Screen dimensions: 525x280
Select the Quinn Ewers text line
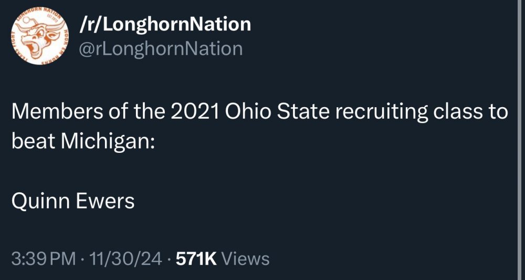[73, 201]
